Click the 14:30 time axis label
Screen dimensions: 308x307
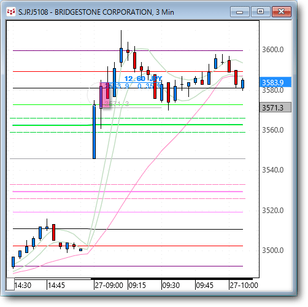(x=23, y=285)
